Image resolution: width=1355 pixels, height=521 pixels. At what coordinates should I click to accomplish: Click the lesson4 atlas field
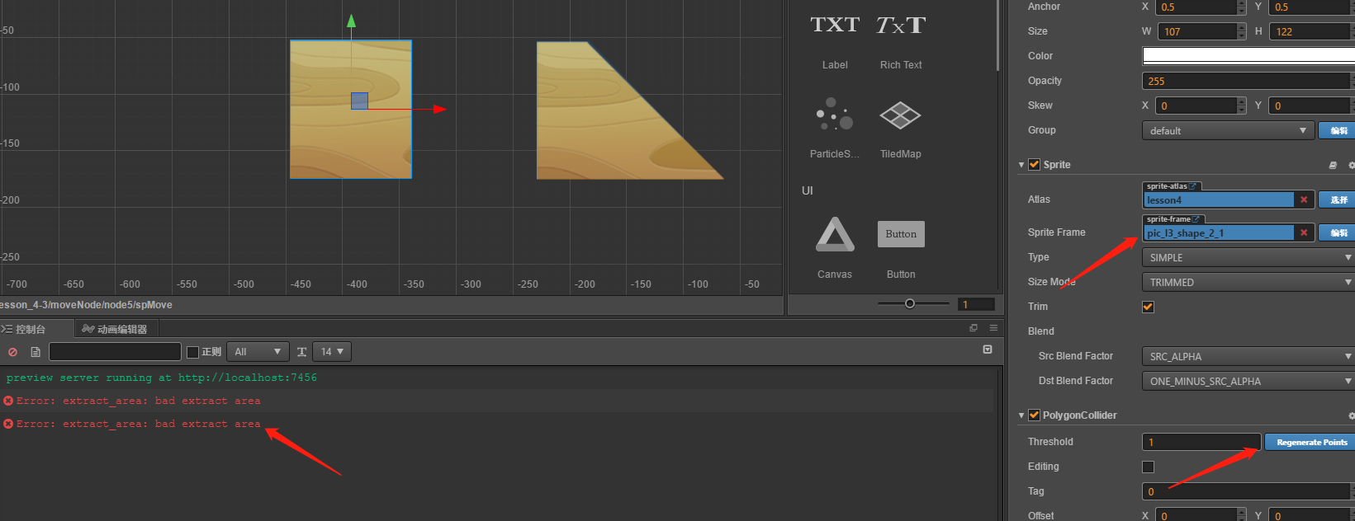tap(1219, 199)
